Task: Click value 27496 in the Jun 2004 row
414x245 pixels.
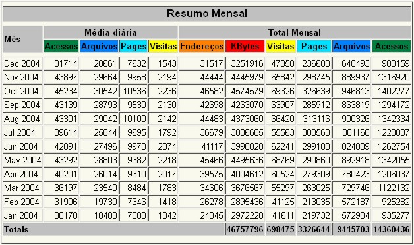Action: 105,146
